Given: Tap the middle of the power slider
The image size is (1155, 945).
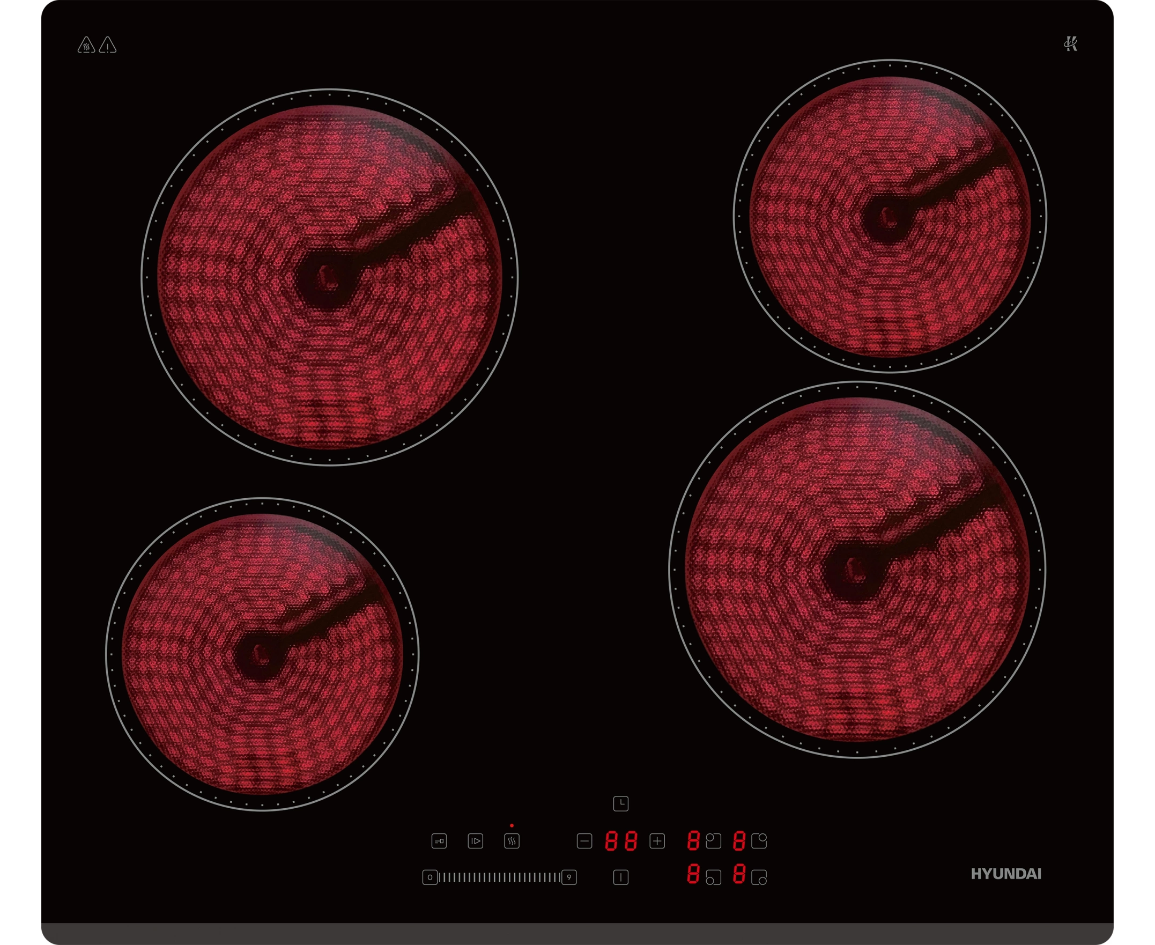Looking at the screenshot, I should click(499, 877).
